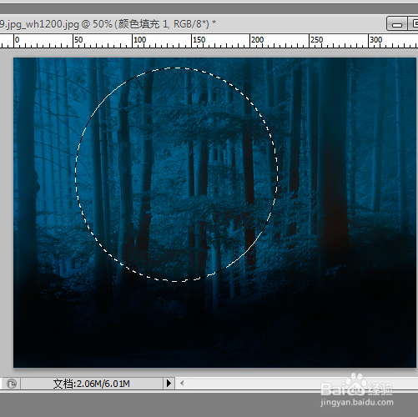This screenshot has height=417, width=418.
Task: Open the document info arrow menu
Action: (x=169, y=384)
